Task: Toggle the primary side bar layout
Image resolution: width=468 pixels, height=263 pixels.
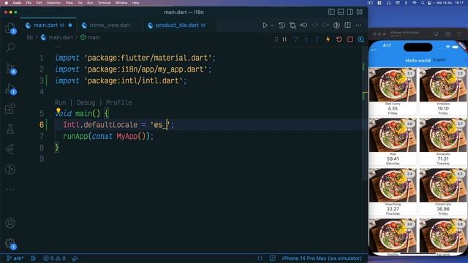Action: click(x=331, y=12)
